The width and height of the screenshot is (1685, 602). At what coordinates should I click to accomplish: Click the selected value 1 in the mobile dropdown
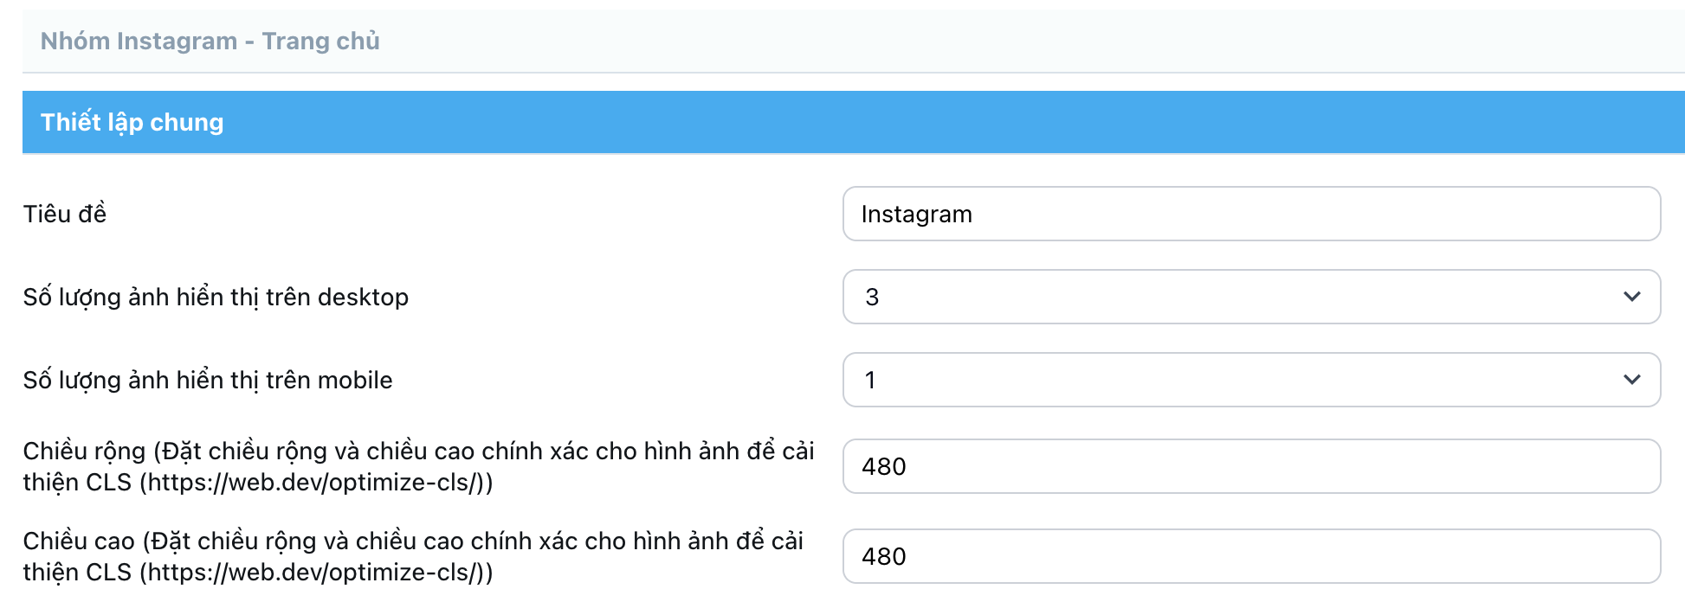coord(870,380)
